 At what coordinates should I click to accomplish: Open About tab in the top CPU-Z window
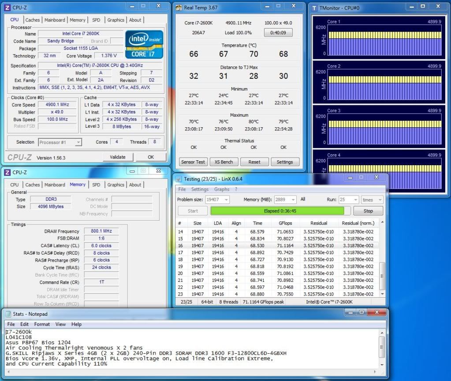[x=135, y=20]
